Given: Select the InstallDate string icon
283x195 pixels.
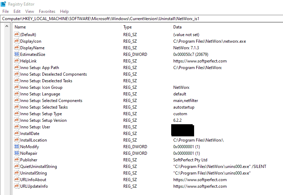Looking at the screenshot, I should pyautogui.click(x=16, y=133).
